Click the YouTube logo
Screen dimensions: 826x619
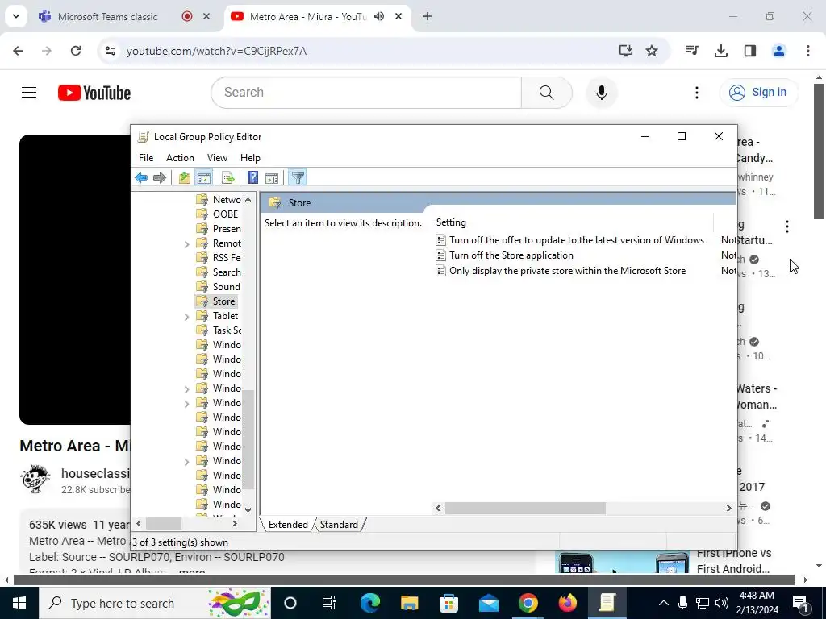click(94, 93)
